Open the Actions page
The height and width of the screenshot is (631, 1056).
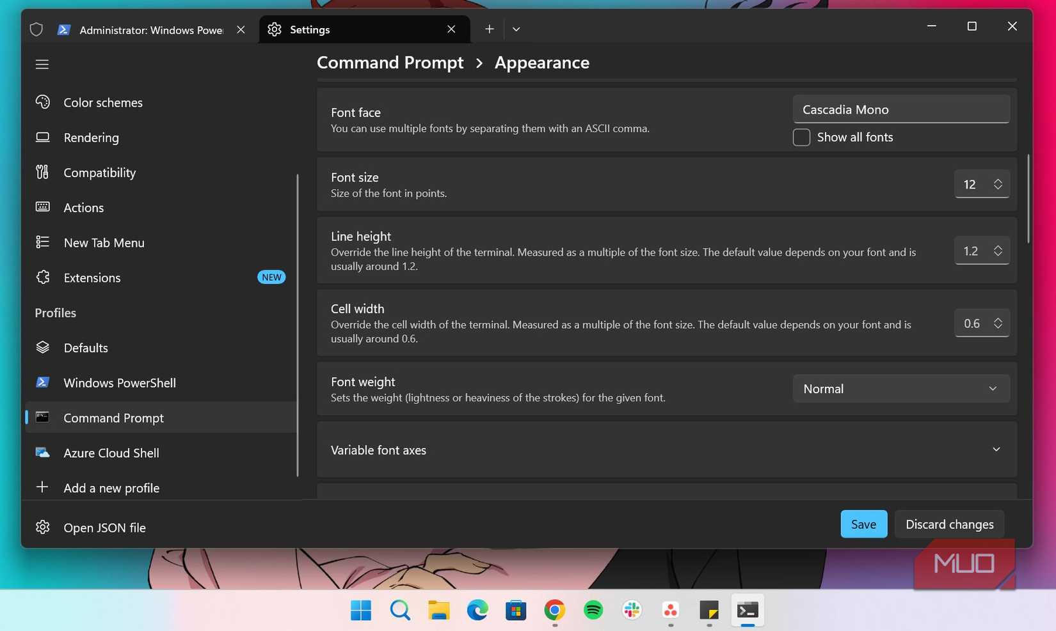click(160, 208)
